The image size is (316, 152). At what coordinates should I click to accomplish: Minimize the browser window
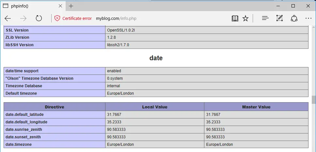pyautogui.click(x=278, y=6)
